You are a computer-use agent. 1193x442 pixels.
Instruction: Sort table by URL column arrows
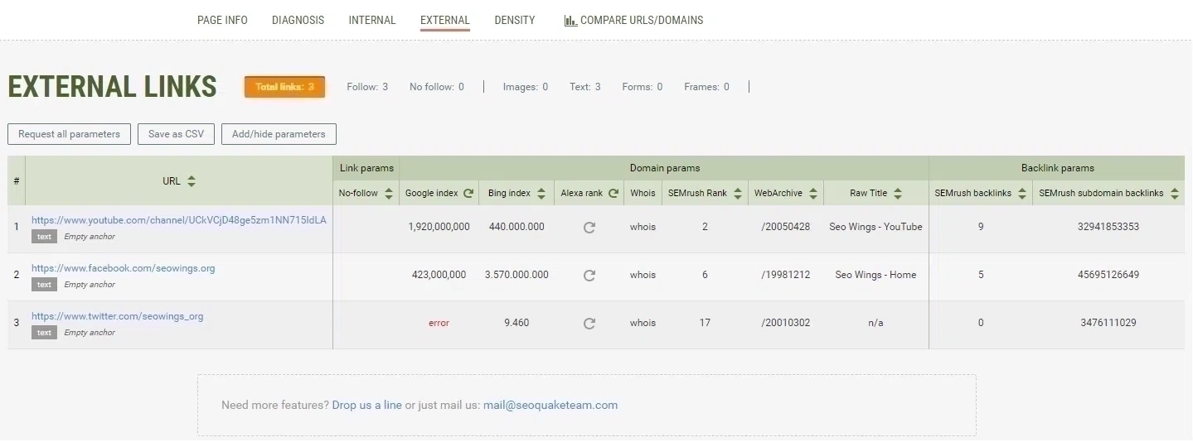(x=192, y=181)
